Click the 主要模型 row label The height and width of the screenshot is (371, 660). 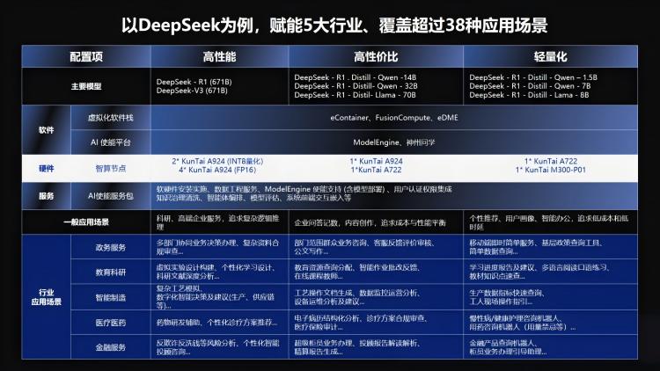[x=86, y=86]
